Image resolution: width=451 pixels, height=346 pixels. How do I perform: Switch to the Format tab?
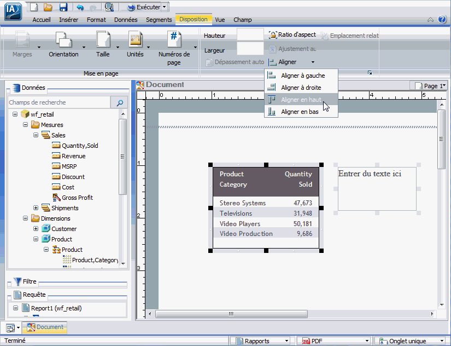pyautogui.click(x=96, y=20)
